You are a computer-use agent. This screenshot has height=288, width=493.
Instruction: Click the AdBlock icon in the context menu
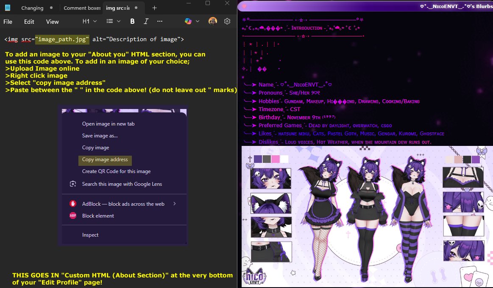(x=73, y=203)
